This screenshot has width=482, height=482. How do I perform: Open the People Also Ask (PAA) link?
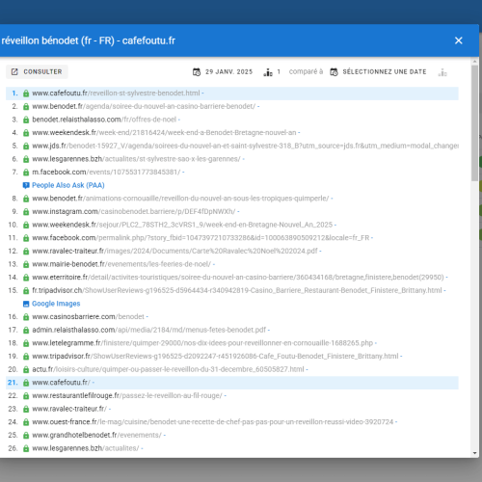tap(68, 185)
